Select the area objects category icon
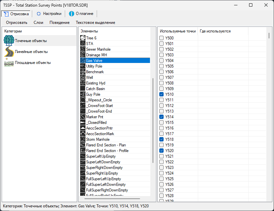This screenshot has width=274, height=211. [9, 63]
